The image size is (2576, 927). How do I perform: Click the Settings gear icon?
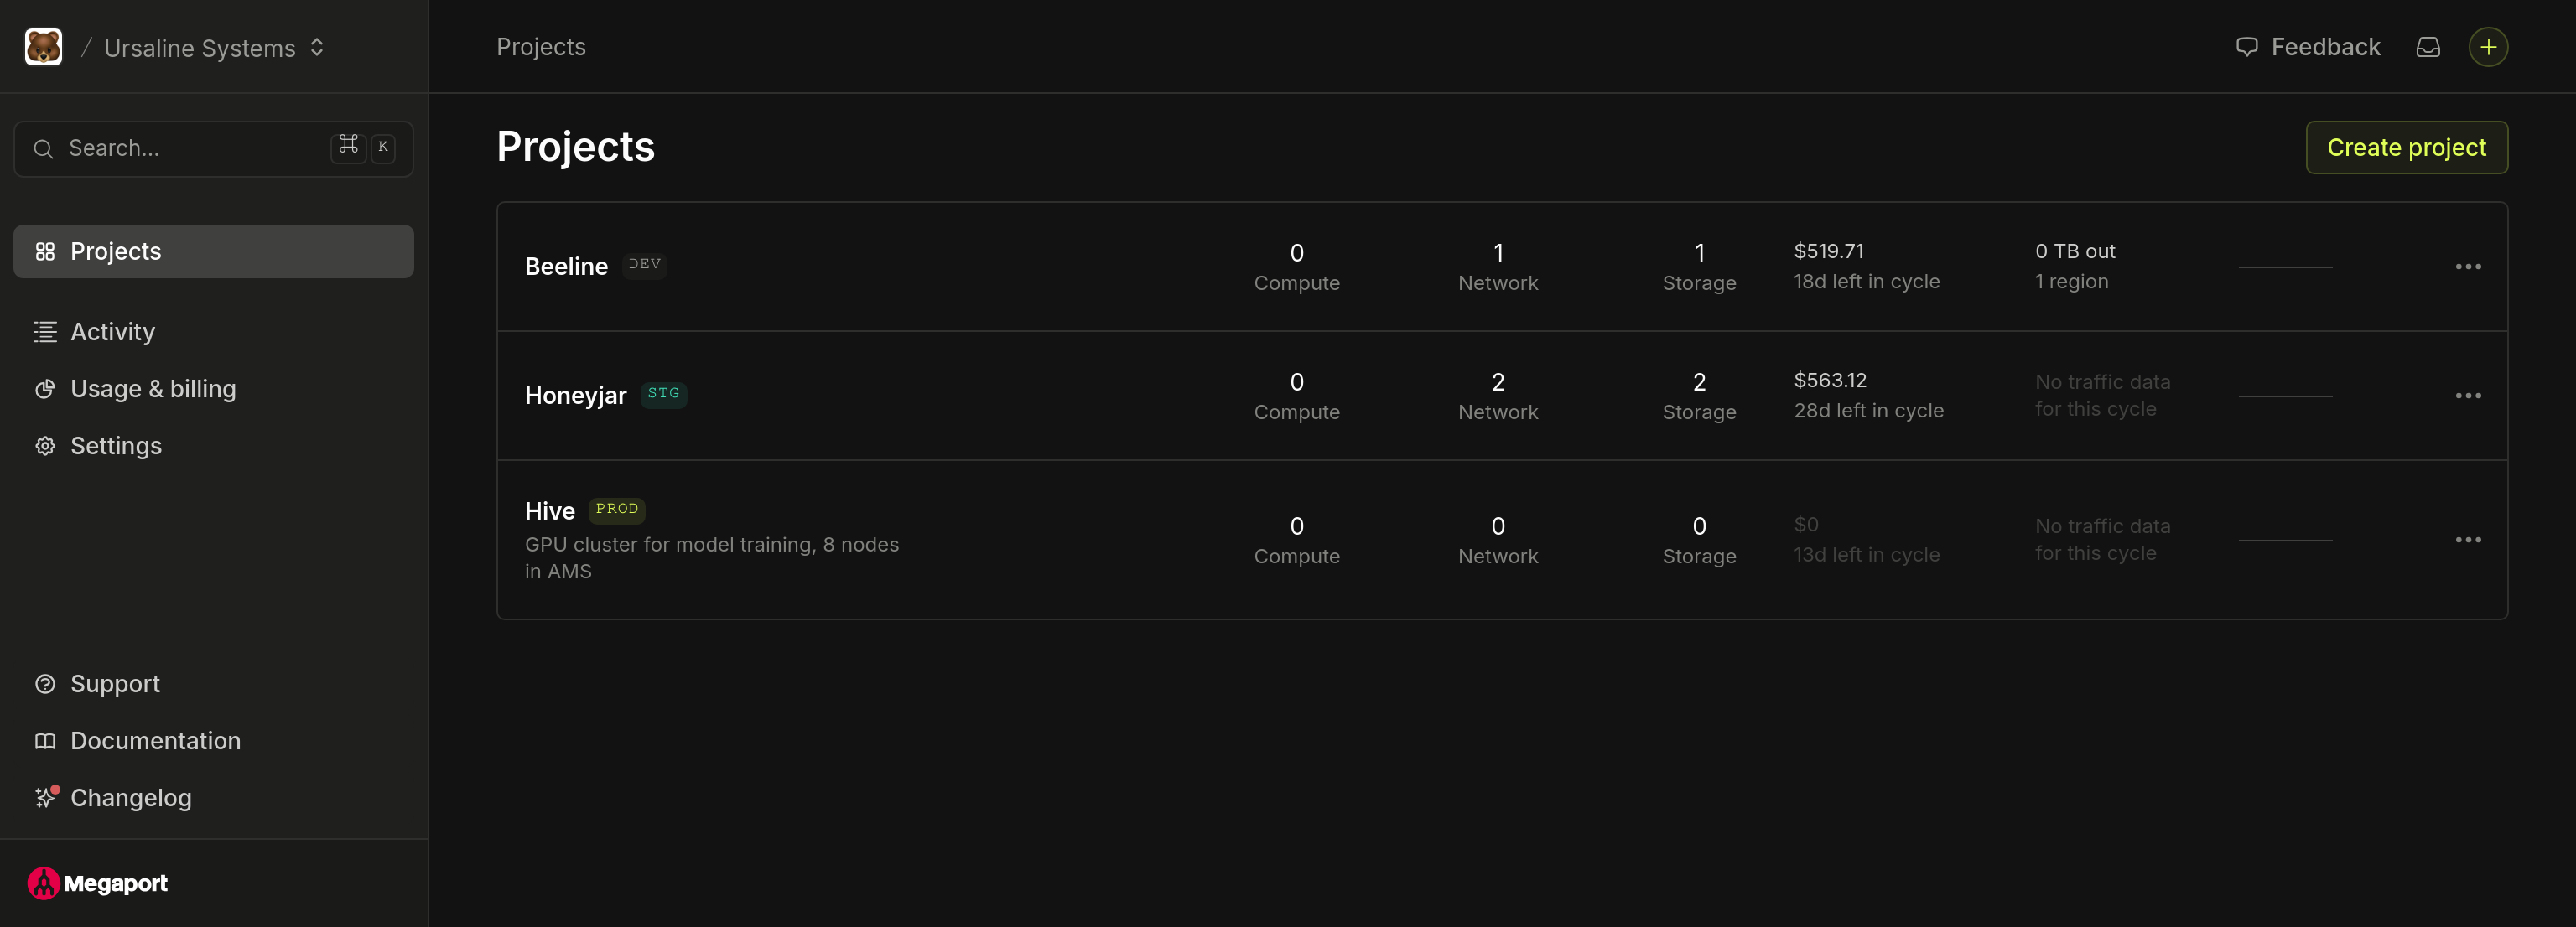(45, 446)
